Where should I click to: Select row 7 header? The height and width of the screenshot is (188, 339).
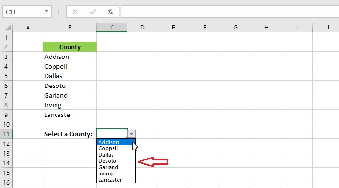click(x=6, y=95)
